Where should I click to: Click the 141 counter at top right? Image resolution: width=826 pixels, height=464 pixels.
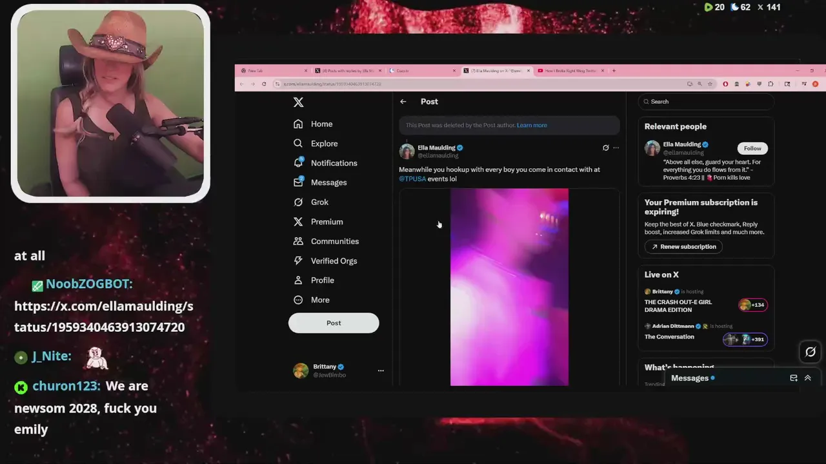click(x=769, y=7)
